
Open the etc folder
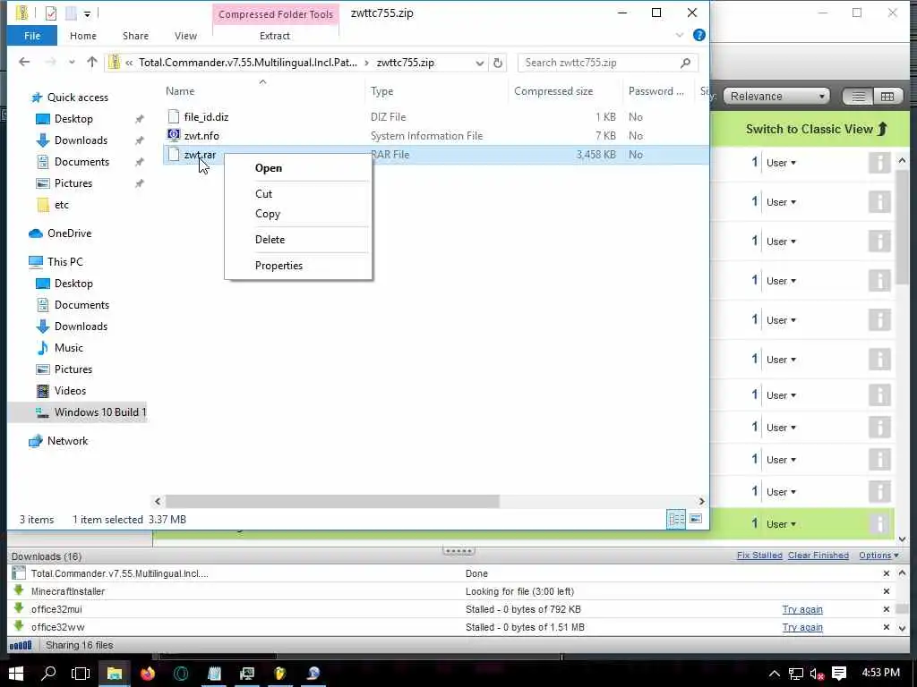[x=62, y=205]
